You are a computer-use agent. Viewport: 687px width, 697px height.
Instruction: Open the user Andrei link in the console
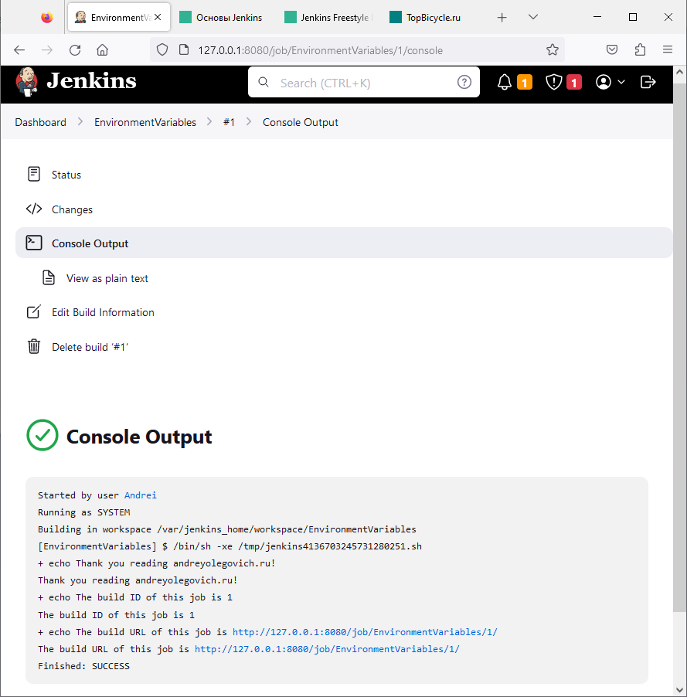(141, 495)
